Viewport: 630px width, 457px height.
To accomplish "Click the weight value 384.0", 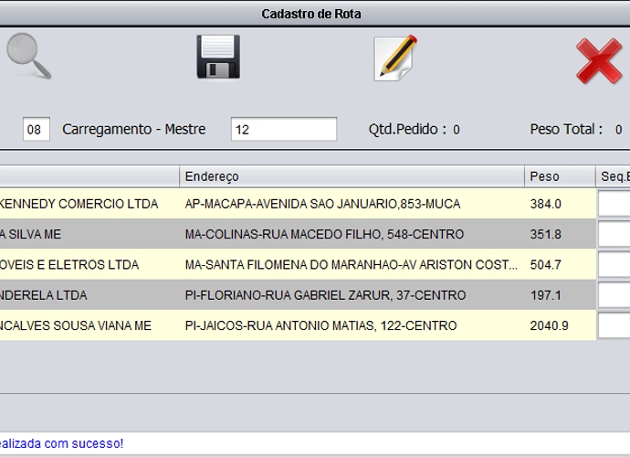I will [x=545, y=204].
